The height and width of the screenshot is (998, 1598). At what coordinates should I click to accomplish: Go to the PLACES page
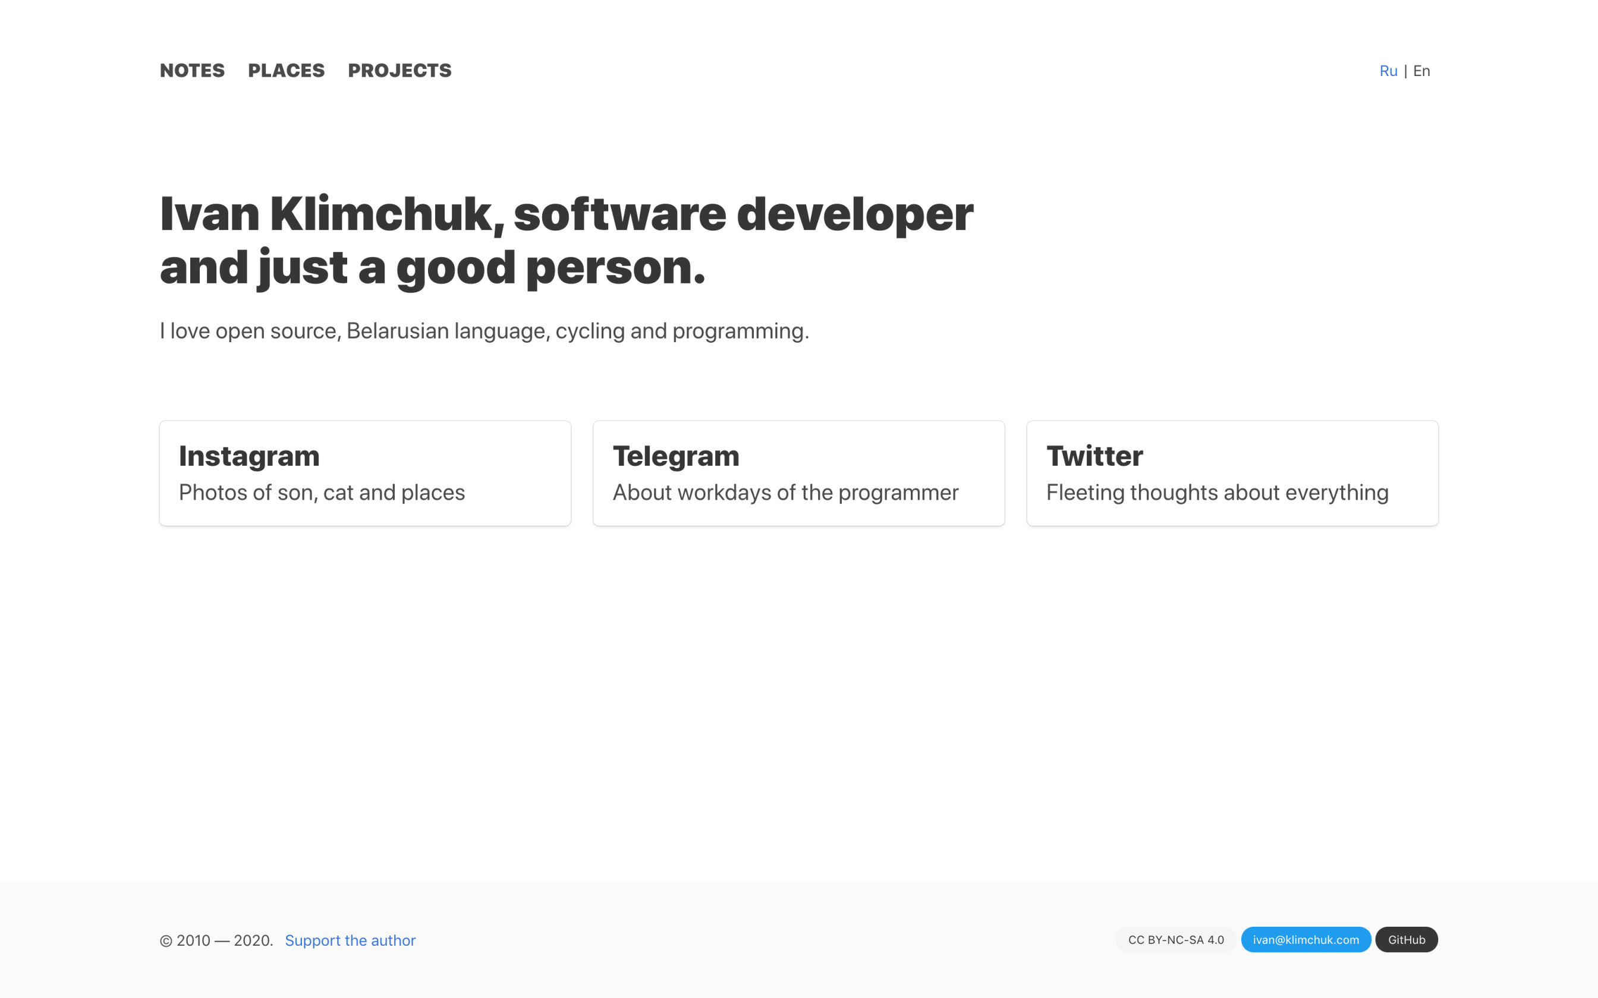click(286, 71)
